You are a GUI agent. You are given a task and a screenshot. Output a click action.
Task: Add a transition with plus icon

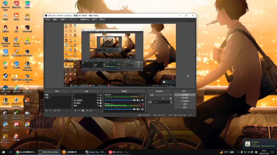163,99
